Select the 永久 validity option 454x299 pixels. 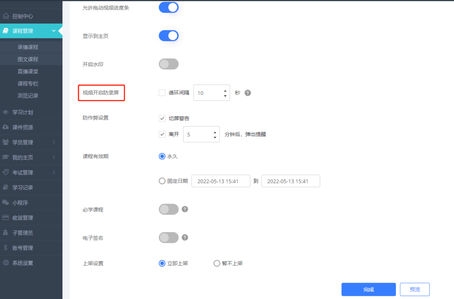(162, 157)
